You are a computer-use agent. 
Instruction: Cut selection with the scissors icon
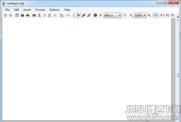pyautogui.click(x=39, y=15)
